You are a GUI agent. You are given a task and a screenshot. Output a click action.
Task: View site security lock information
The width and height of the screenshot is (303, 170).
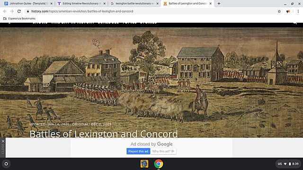[28, 11]
